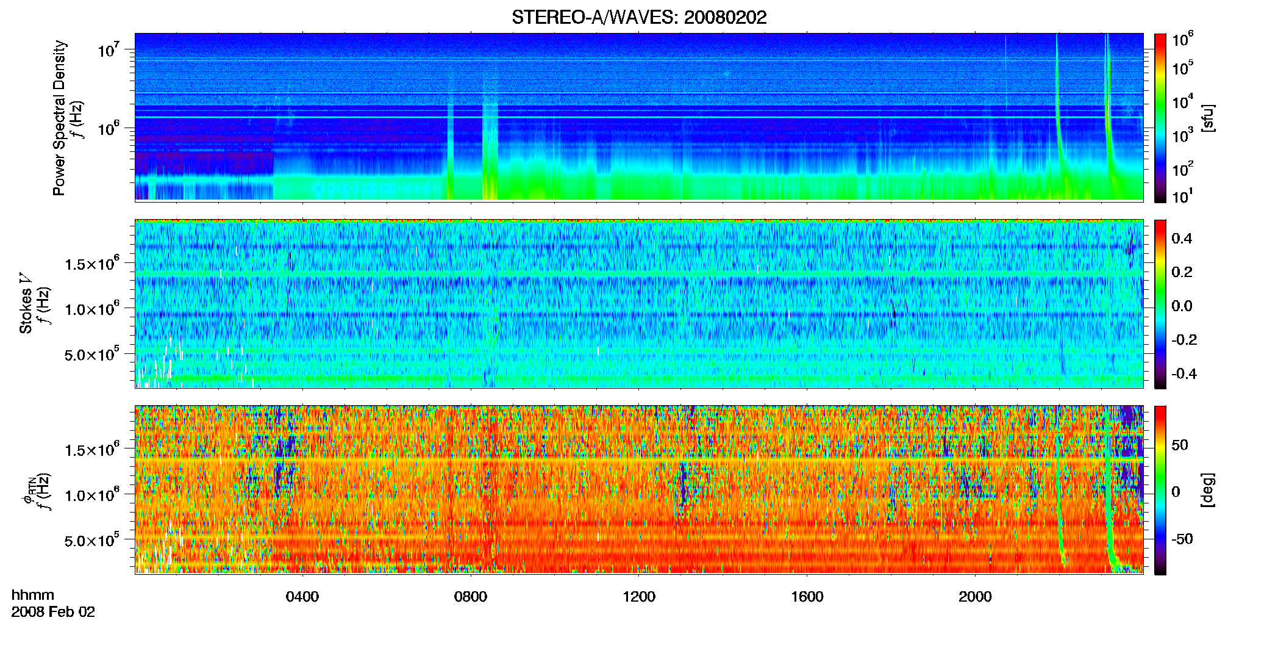
Task: Click the 2008 Feb 02 date label
Action: pyautogui.click(x=53, y=612)
